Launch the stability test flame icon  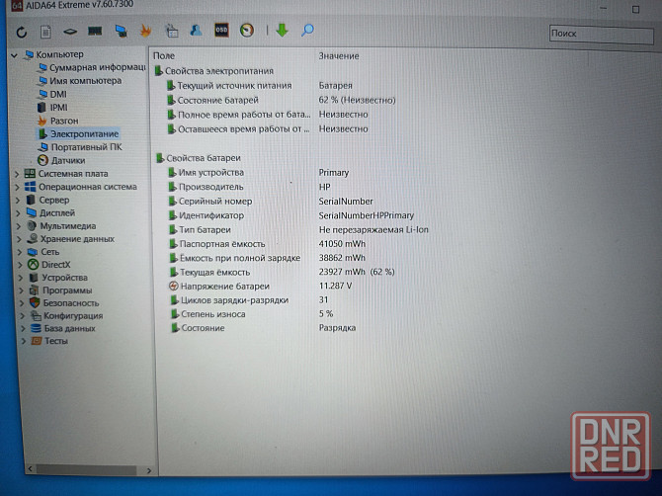coord(145,31)
